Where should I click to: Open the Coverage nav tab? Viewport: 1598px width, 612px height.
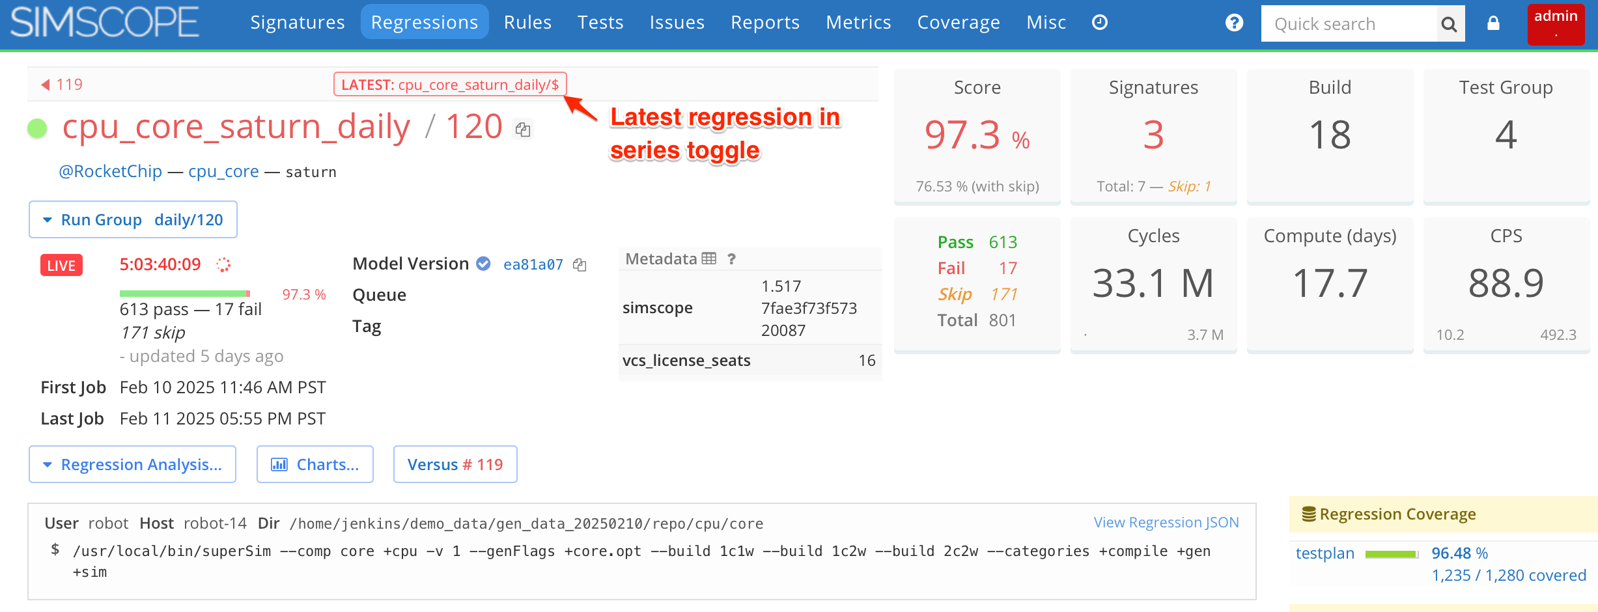pyautogui.click(x=959, y=22)
